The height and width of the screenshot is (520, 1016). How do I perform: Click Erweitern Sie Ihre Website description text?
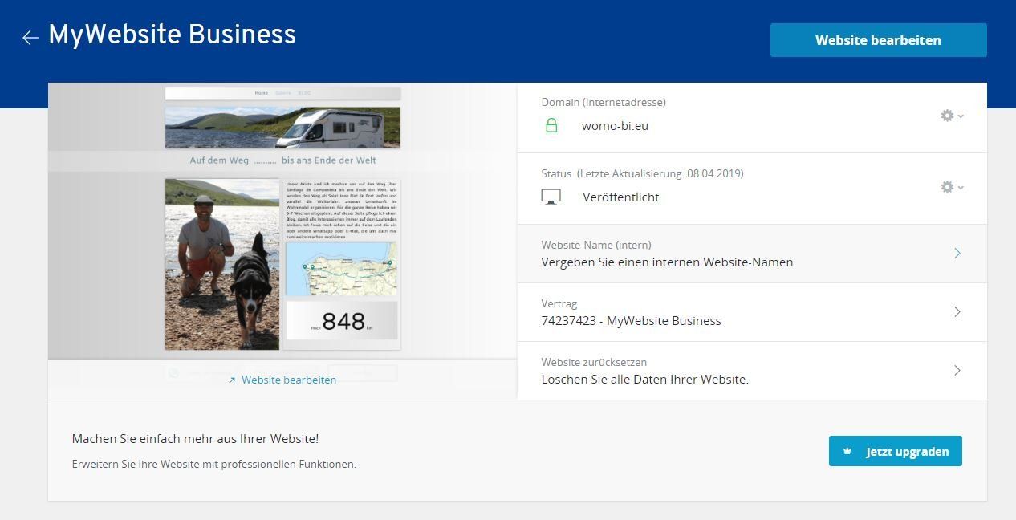click(x=214, y=464)
